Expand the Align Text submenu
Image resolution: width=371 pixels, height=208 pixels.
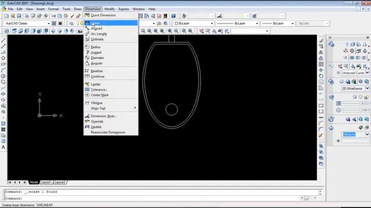click(111, 108)
